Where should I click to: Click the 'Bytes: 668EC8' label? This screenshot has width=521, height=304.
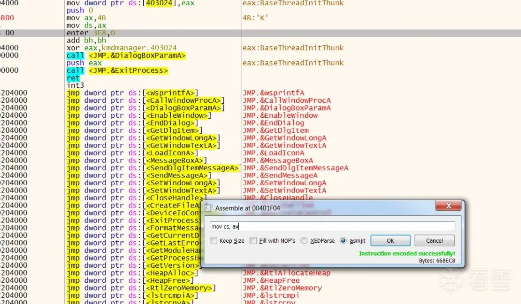pos(437,261)
